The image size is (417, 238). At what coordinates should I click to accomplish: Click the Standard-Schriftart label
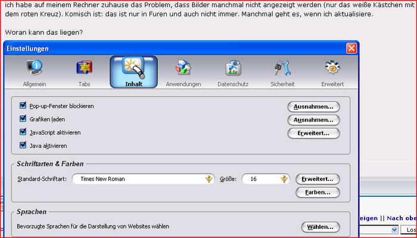[x=42, y=179]
